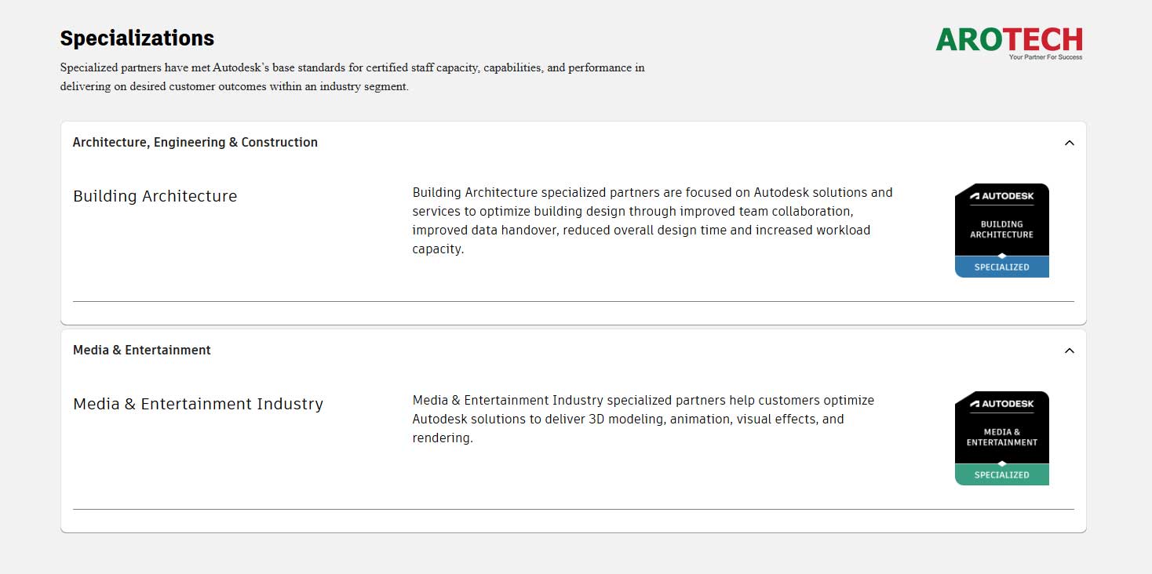
Task: Click the Autodesk logo on Building Architecture badge
Action: click(x=1002, y=196)
